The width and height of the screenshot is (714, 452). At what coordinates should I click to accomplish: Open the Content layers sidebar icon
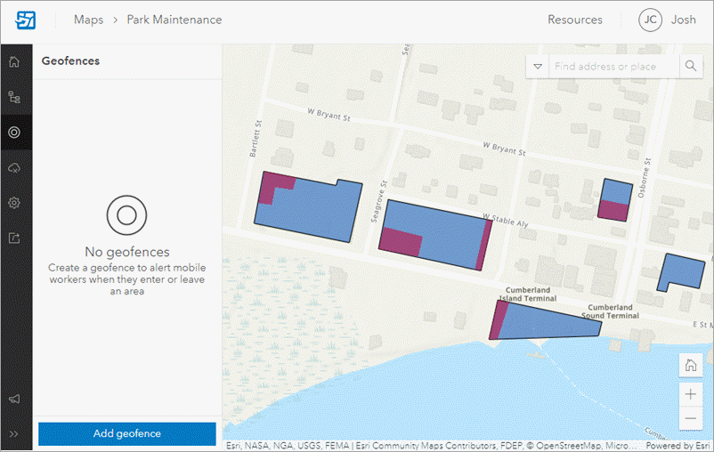[14, 97]
